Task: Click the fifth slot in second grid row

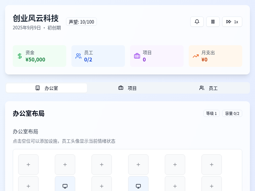Action: pos(175,184)
